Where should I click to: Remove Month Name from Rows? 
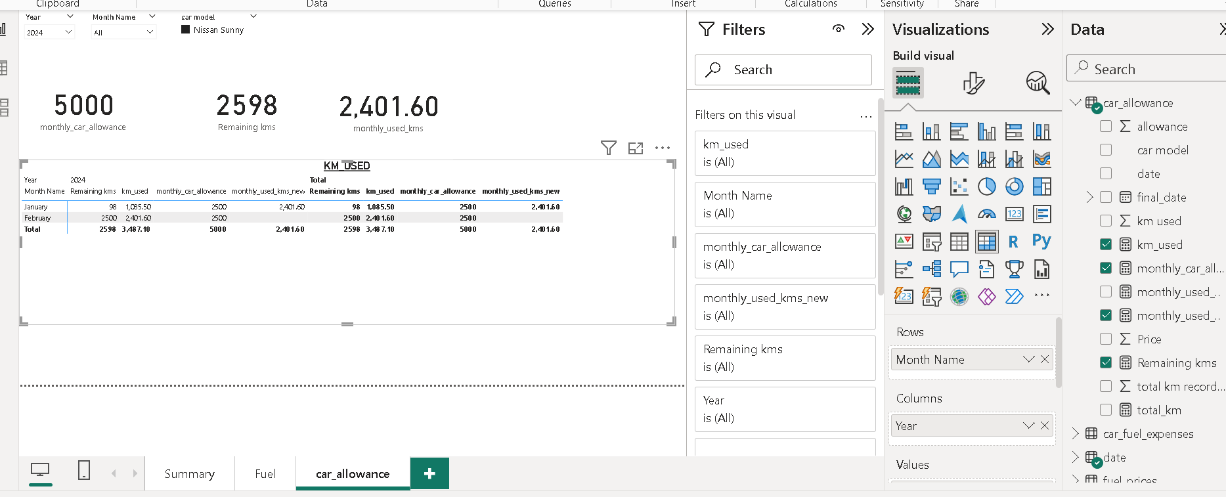click(1044, 359)
